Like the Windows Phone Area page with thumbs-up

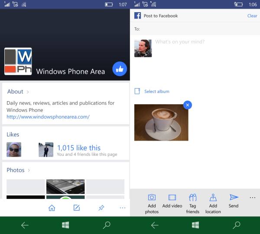click(x=120, y=69)
